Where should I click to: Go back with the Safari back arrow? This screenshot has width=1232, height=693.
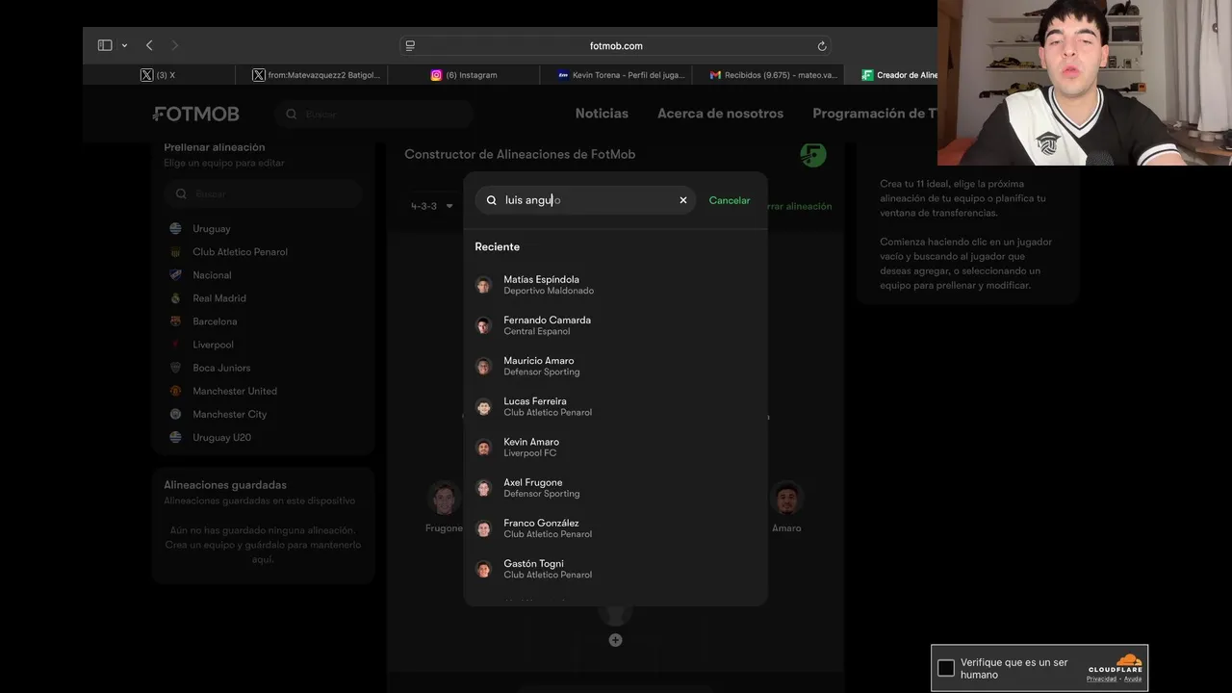pyautogui.click(x=149, y=45)
